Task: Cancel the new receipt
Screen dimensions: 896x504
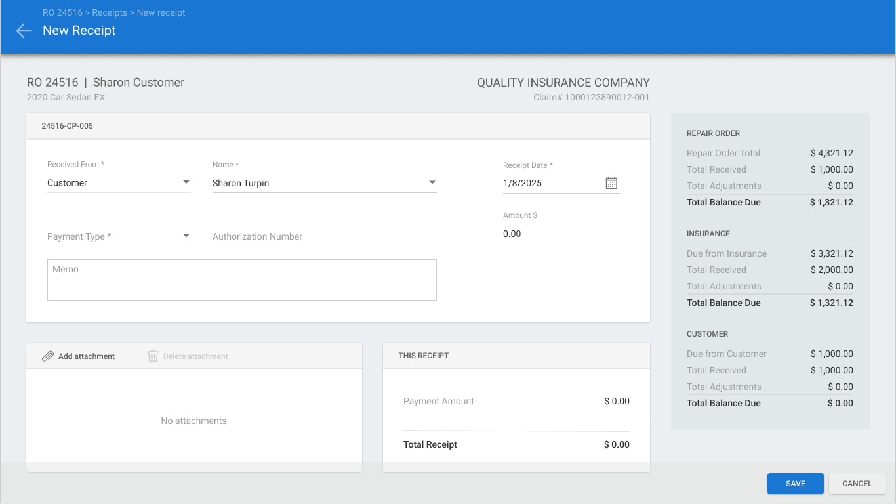Action: pyautogui.click(x=857, y=484)
